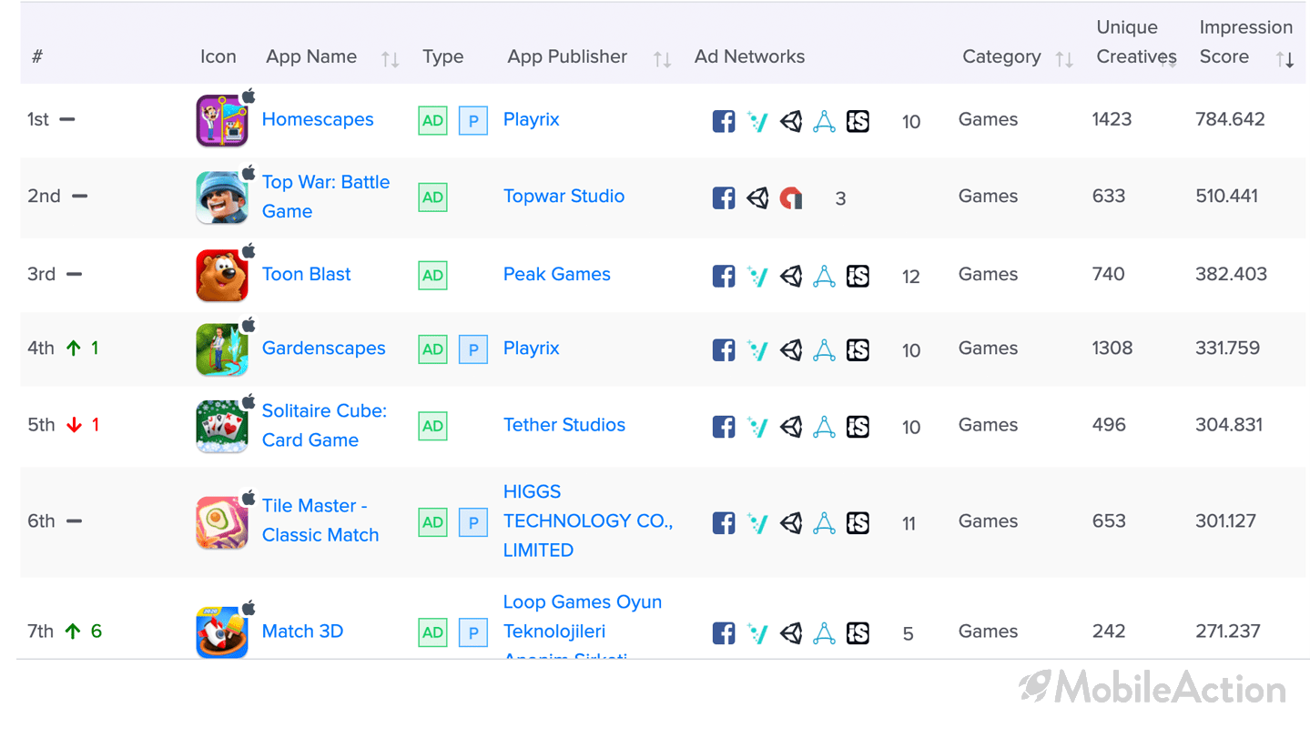Viewport: 1310px width, 748px height.
Task: Click impression score 271.237
Action: coord(1228,632)
